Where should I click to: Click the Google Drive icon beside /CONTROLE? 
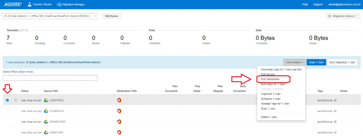tap(46, 100)
